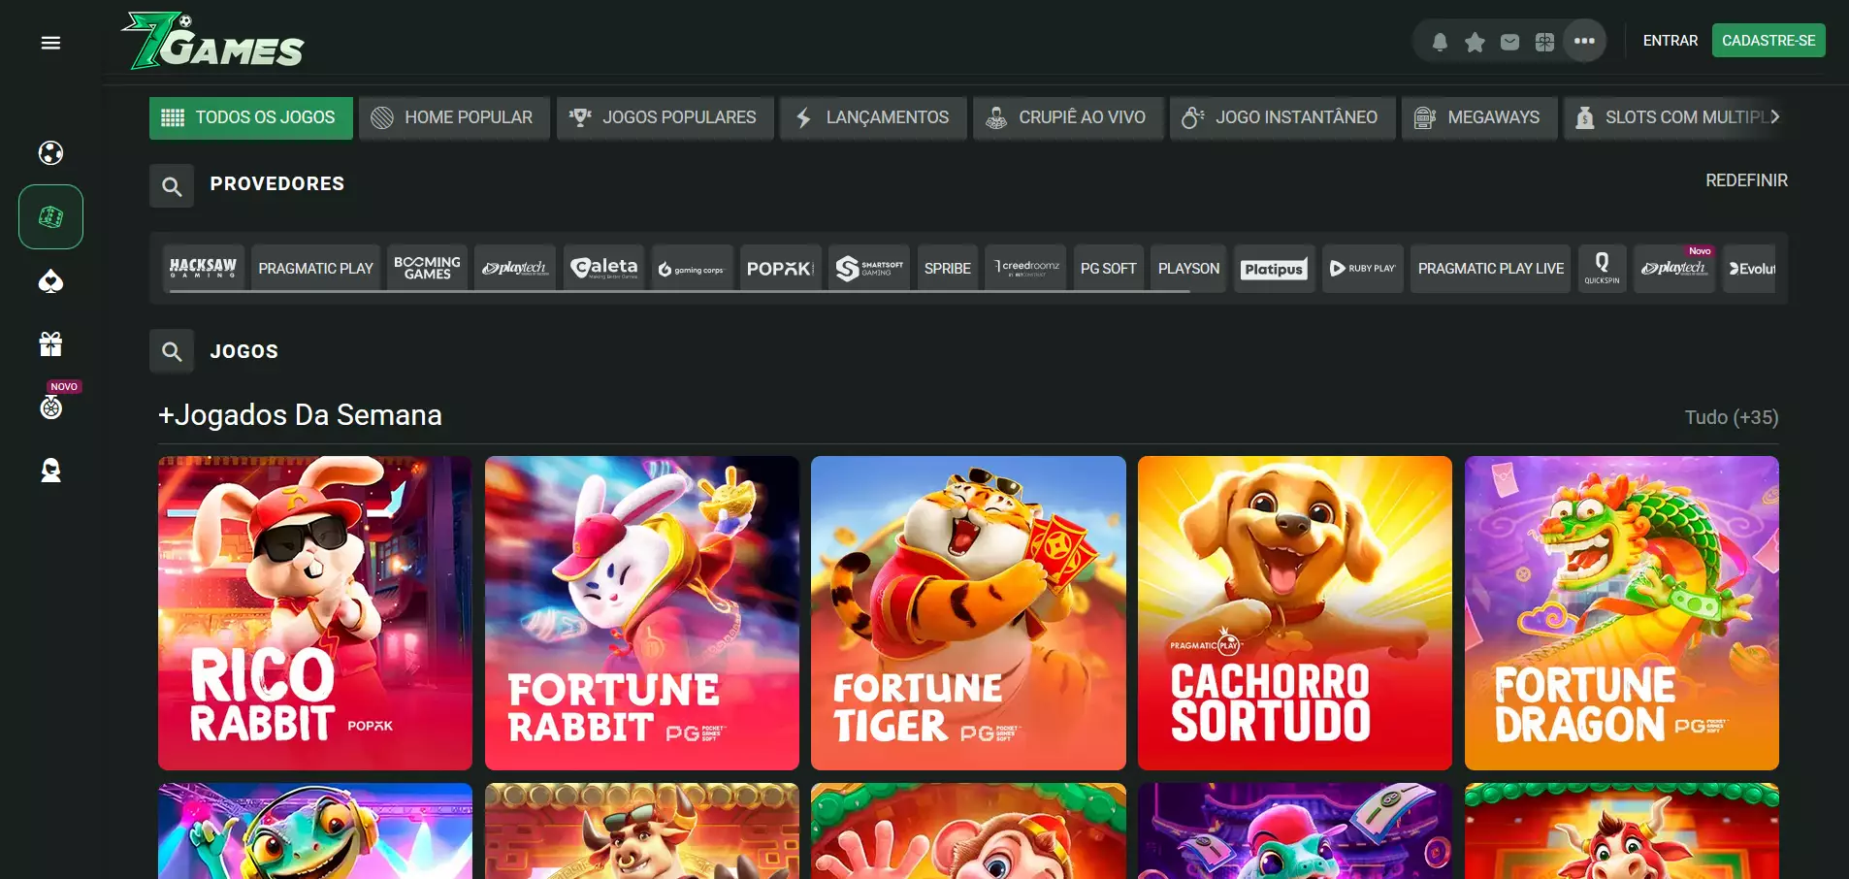Click the notification bell icon

coord(1440,42)
